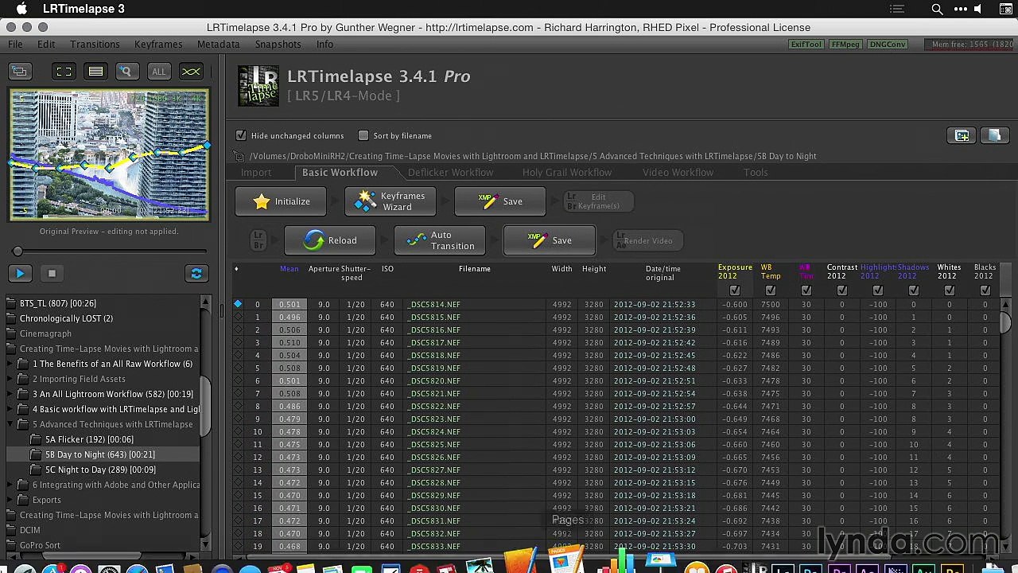Collapse folder 5 Advanced Techniques with LRTimelapse

(11, 424)
